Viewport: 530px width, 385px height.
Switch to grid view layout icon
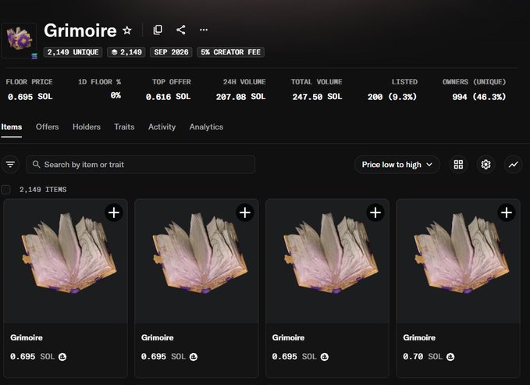(x=458, y=165)
